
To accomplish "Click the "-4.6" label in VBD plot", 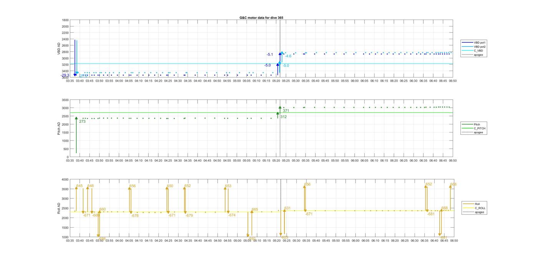I will [x=288, y=56].
